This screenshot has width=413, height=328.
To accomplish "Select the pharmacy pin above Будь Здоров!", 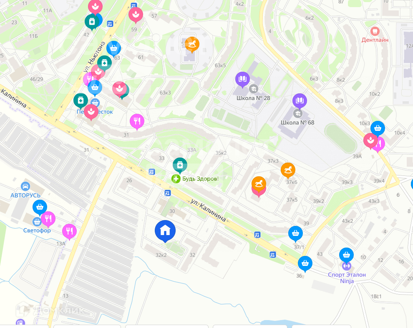I will click(180, 165).
